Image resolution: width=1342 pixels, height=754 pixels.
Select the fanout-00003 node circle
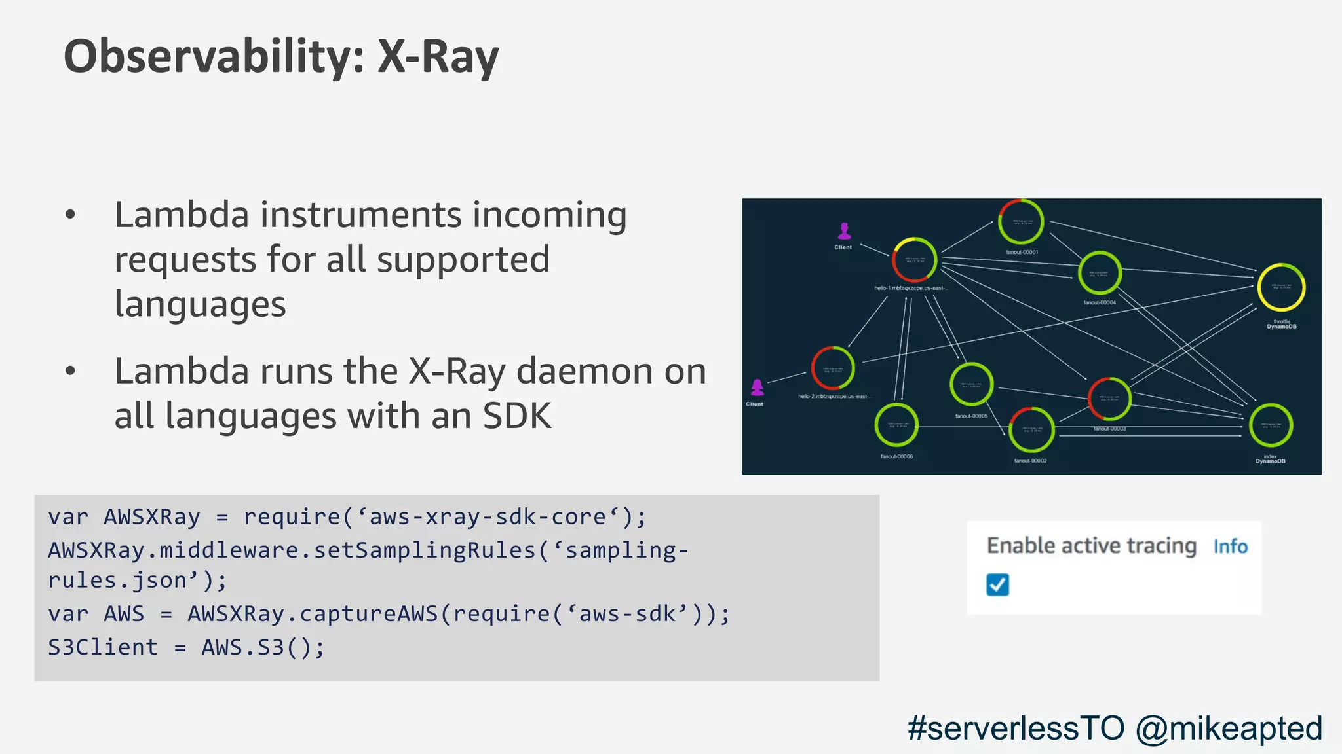(x=1109, y=399)
